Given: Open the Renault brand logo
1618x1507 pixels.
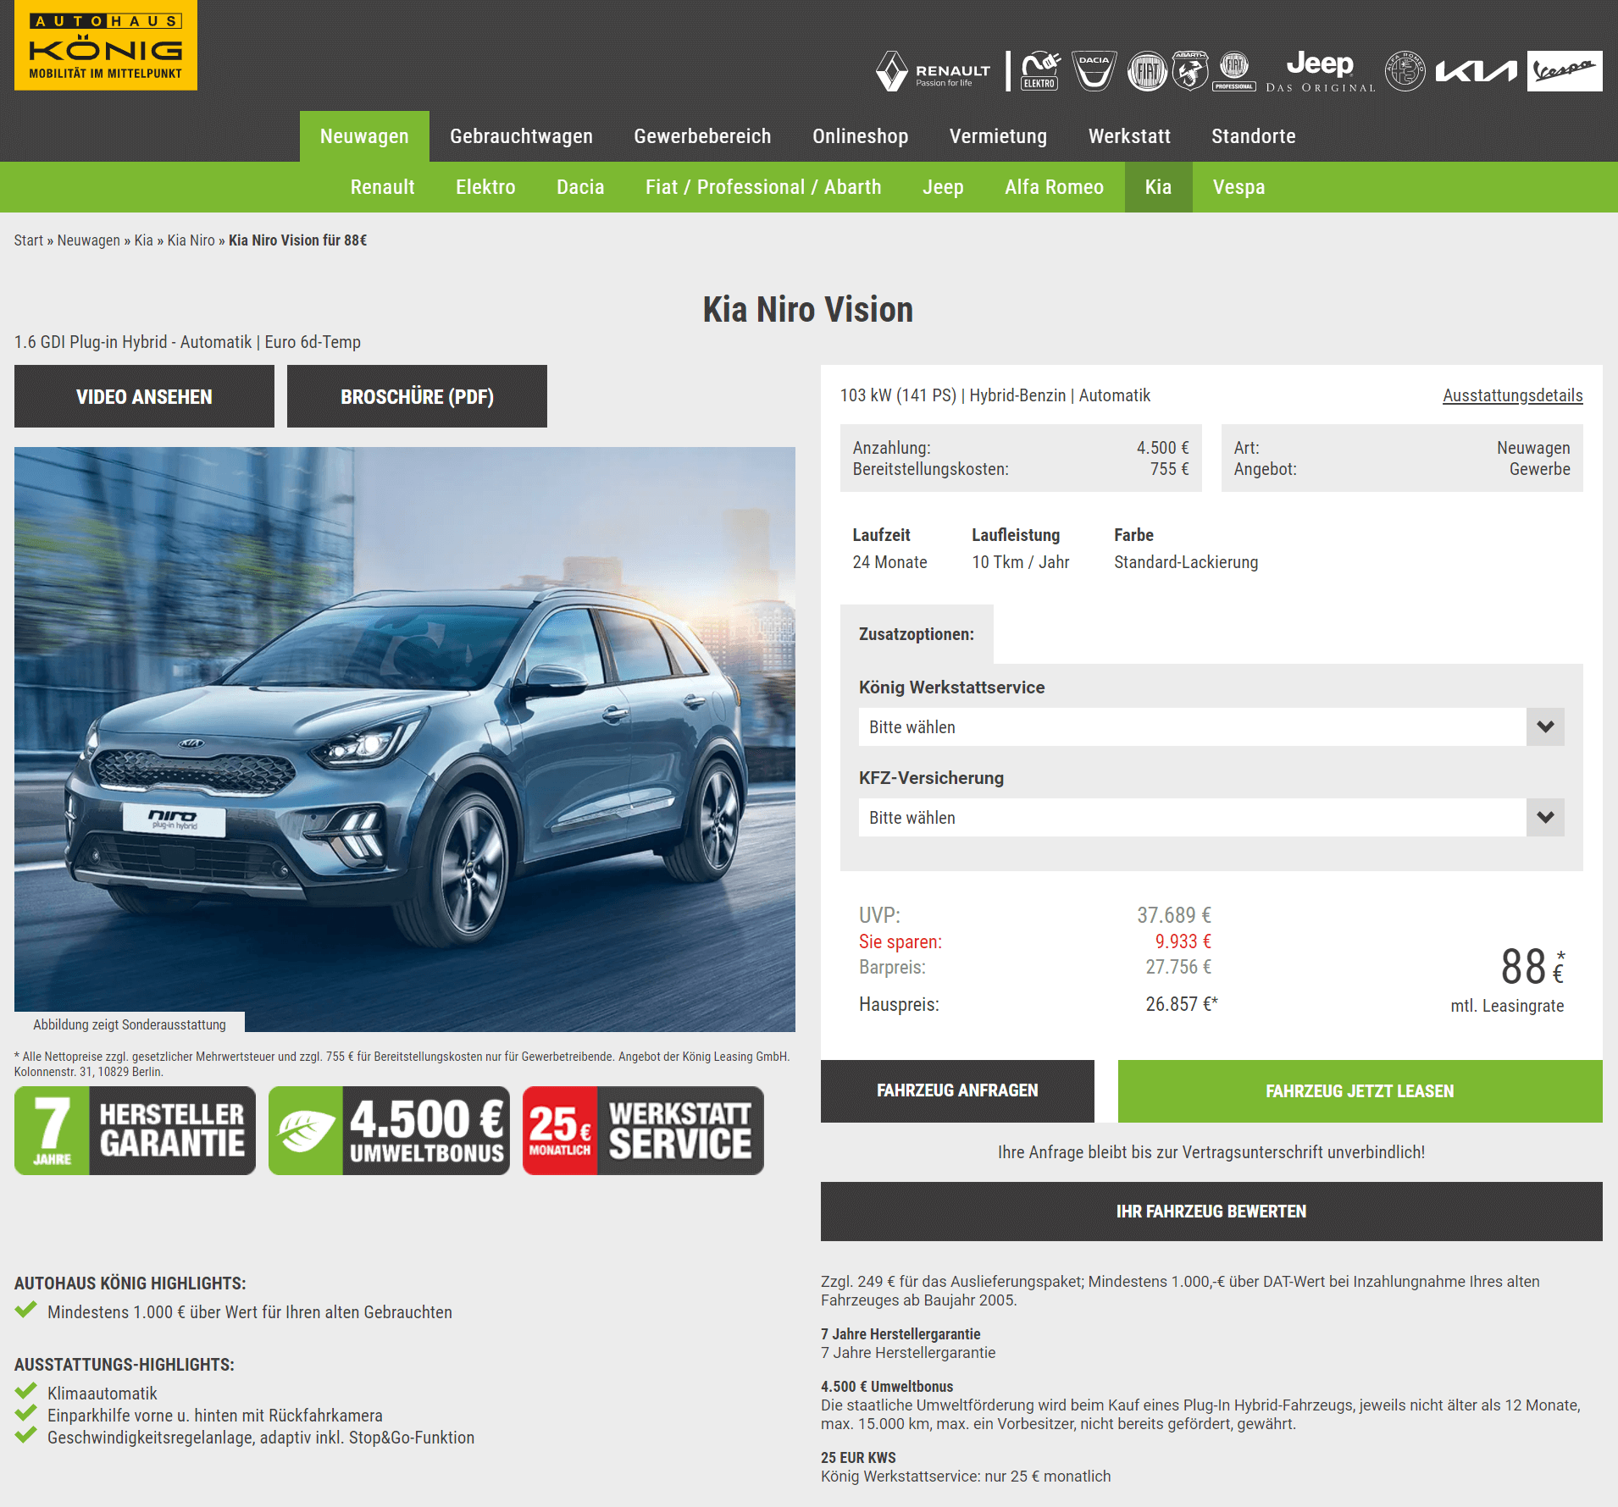Looking at the screenshot, I should 933,72.
